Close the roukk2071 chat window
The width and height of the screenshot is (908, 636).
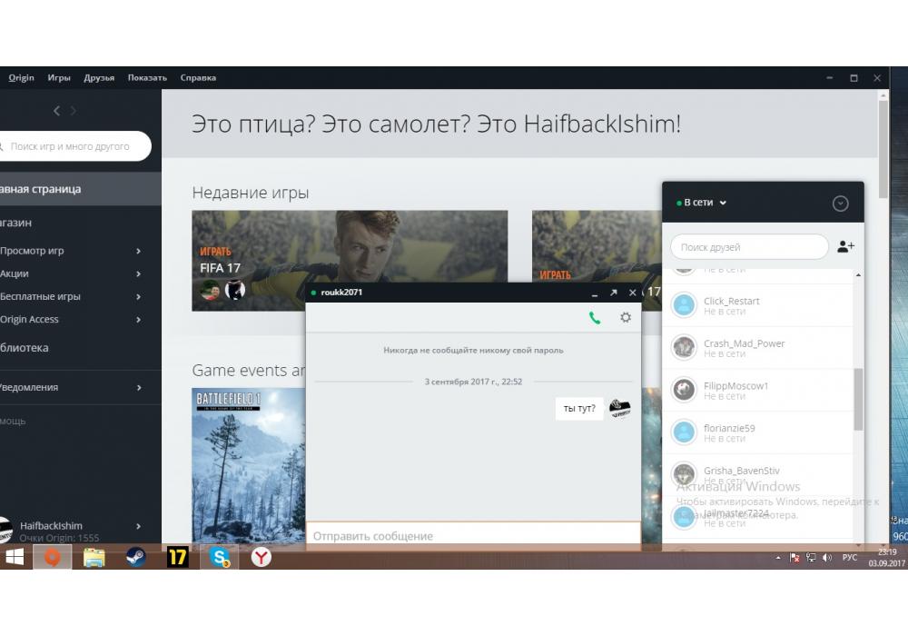coord(632,293)
